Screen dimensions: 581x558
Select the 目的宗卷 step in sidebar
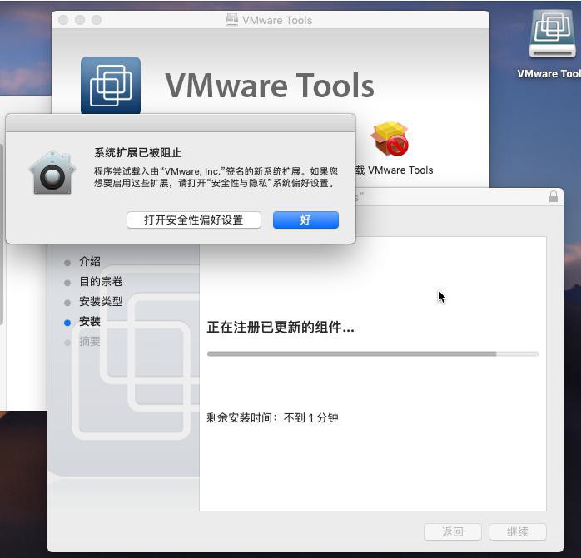[101, 281]
